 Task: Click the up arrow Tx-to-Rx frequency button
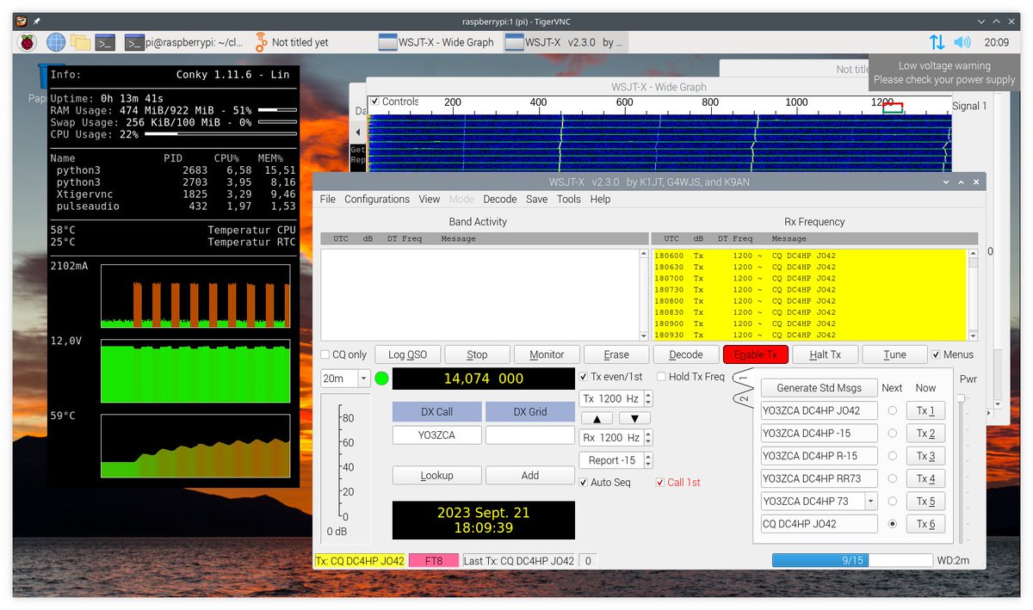597,418
